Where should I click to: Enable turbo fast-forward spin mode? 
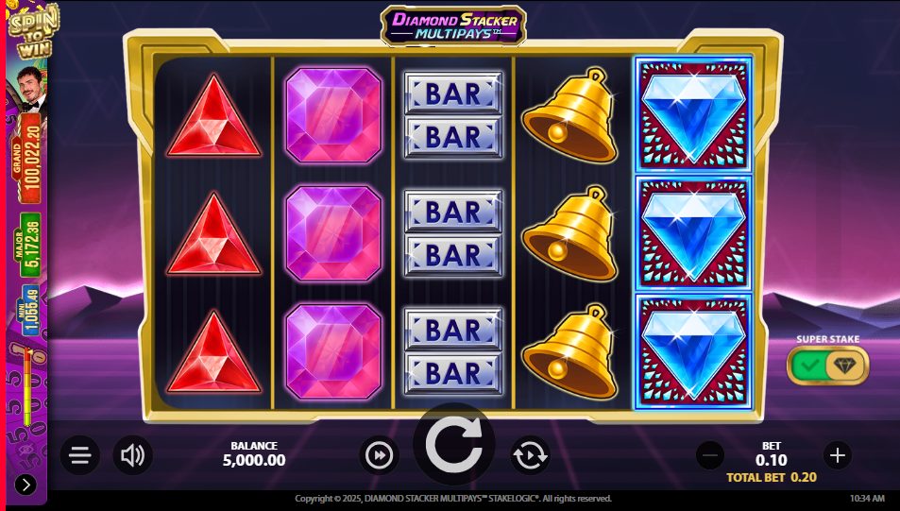pyautogui.click(x=380, y=455)
